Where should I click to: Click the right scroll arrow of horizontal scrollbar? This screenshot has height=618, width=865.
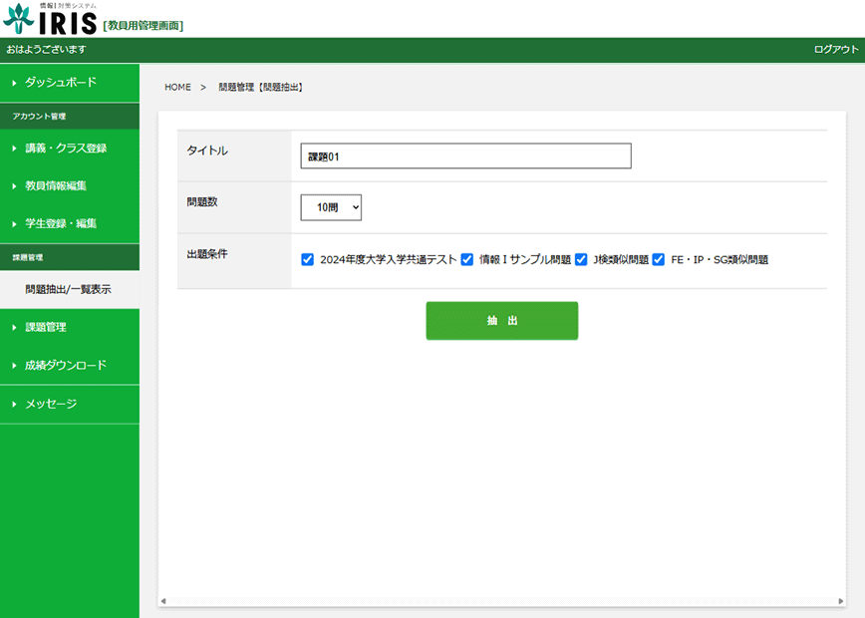(841, 601)
